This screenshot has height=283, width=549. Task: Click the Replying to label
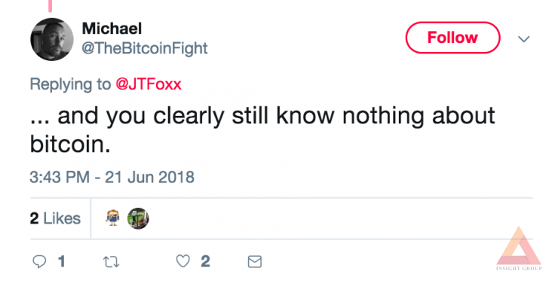coord(70,84)
